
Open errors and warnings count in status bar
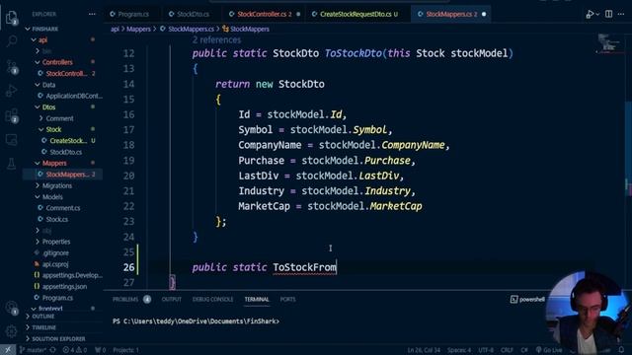pyautogui.click(x=75, y=350)
